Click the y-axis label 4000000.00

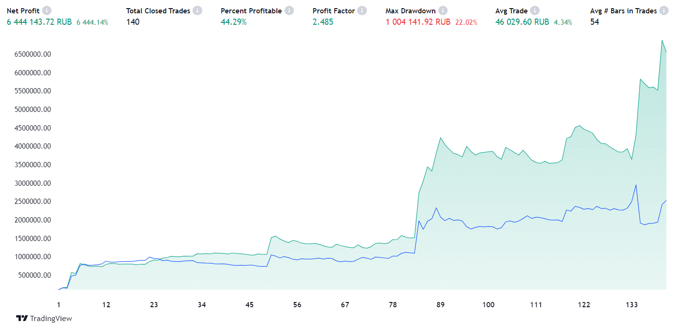[32, 146]
